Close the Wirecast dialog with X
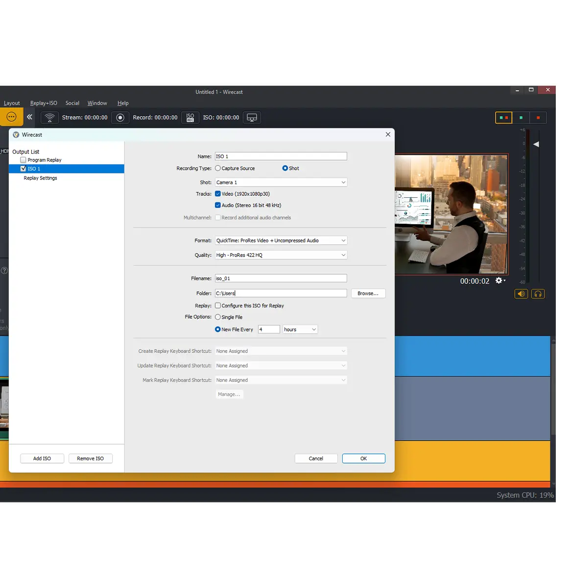 (x=388, y=135)
